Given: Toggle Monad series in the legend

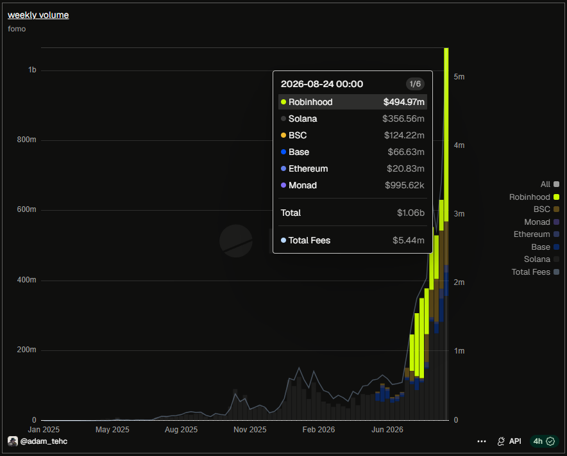Looking at the screenshot, I should coord(542,222).
